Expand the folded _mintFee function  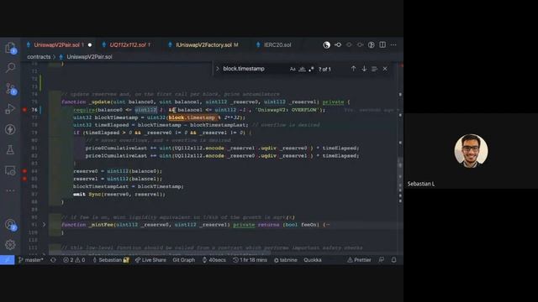[44, 225]
